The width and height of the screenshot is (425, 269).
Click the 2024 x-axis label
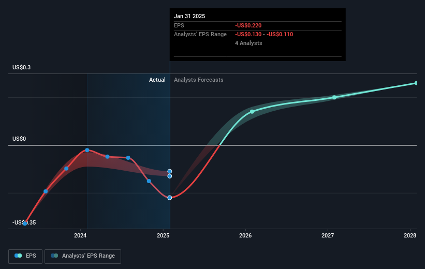(80, 235)
